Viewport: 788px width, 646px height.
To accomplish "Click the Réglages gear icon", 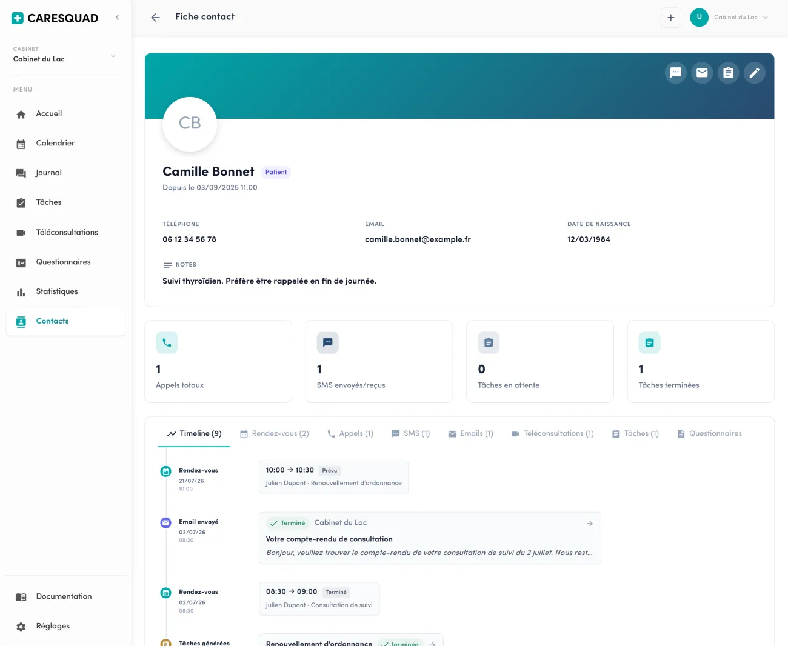I will [21, 627].
